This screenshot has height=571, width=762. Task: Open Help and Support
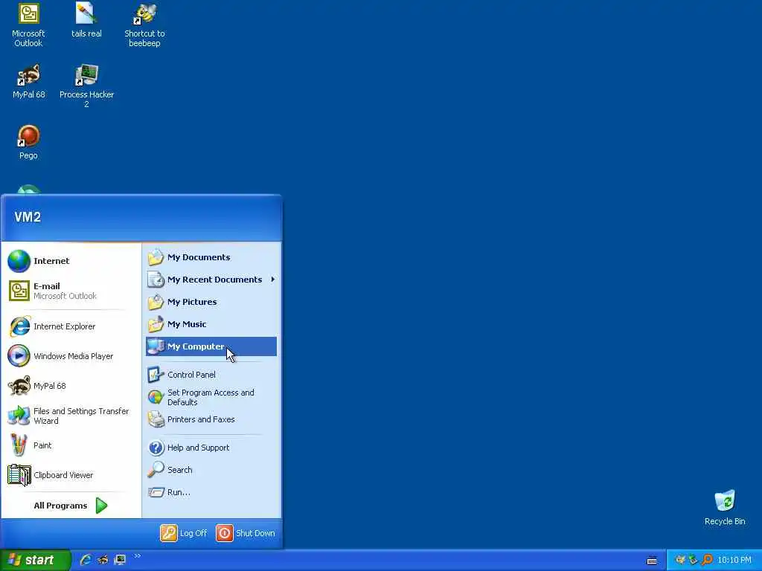tap(211, 448)
